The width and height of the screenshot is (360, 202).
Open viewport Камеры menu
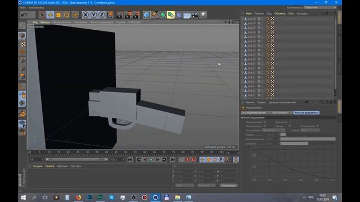tap(45, 22)
